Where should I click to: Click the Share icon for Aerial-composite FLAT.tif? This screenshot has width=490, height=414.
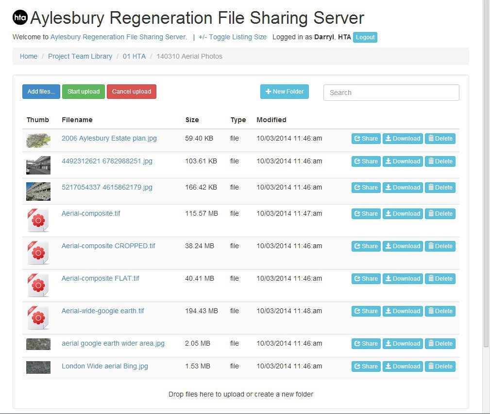coord(357,278)
